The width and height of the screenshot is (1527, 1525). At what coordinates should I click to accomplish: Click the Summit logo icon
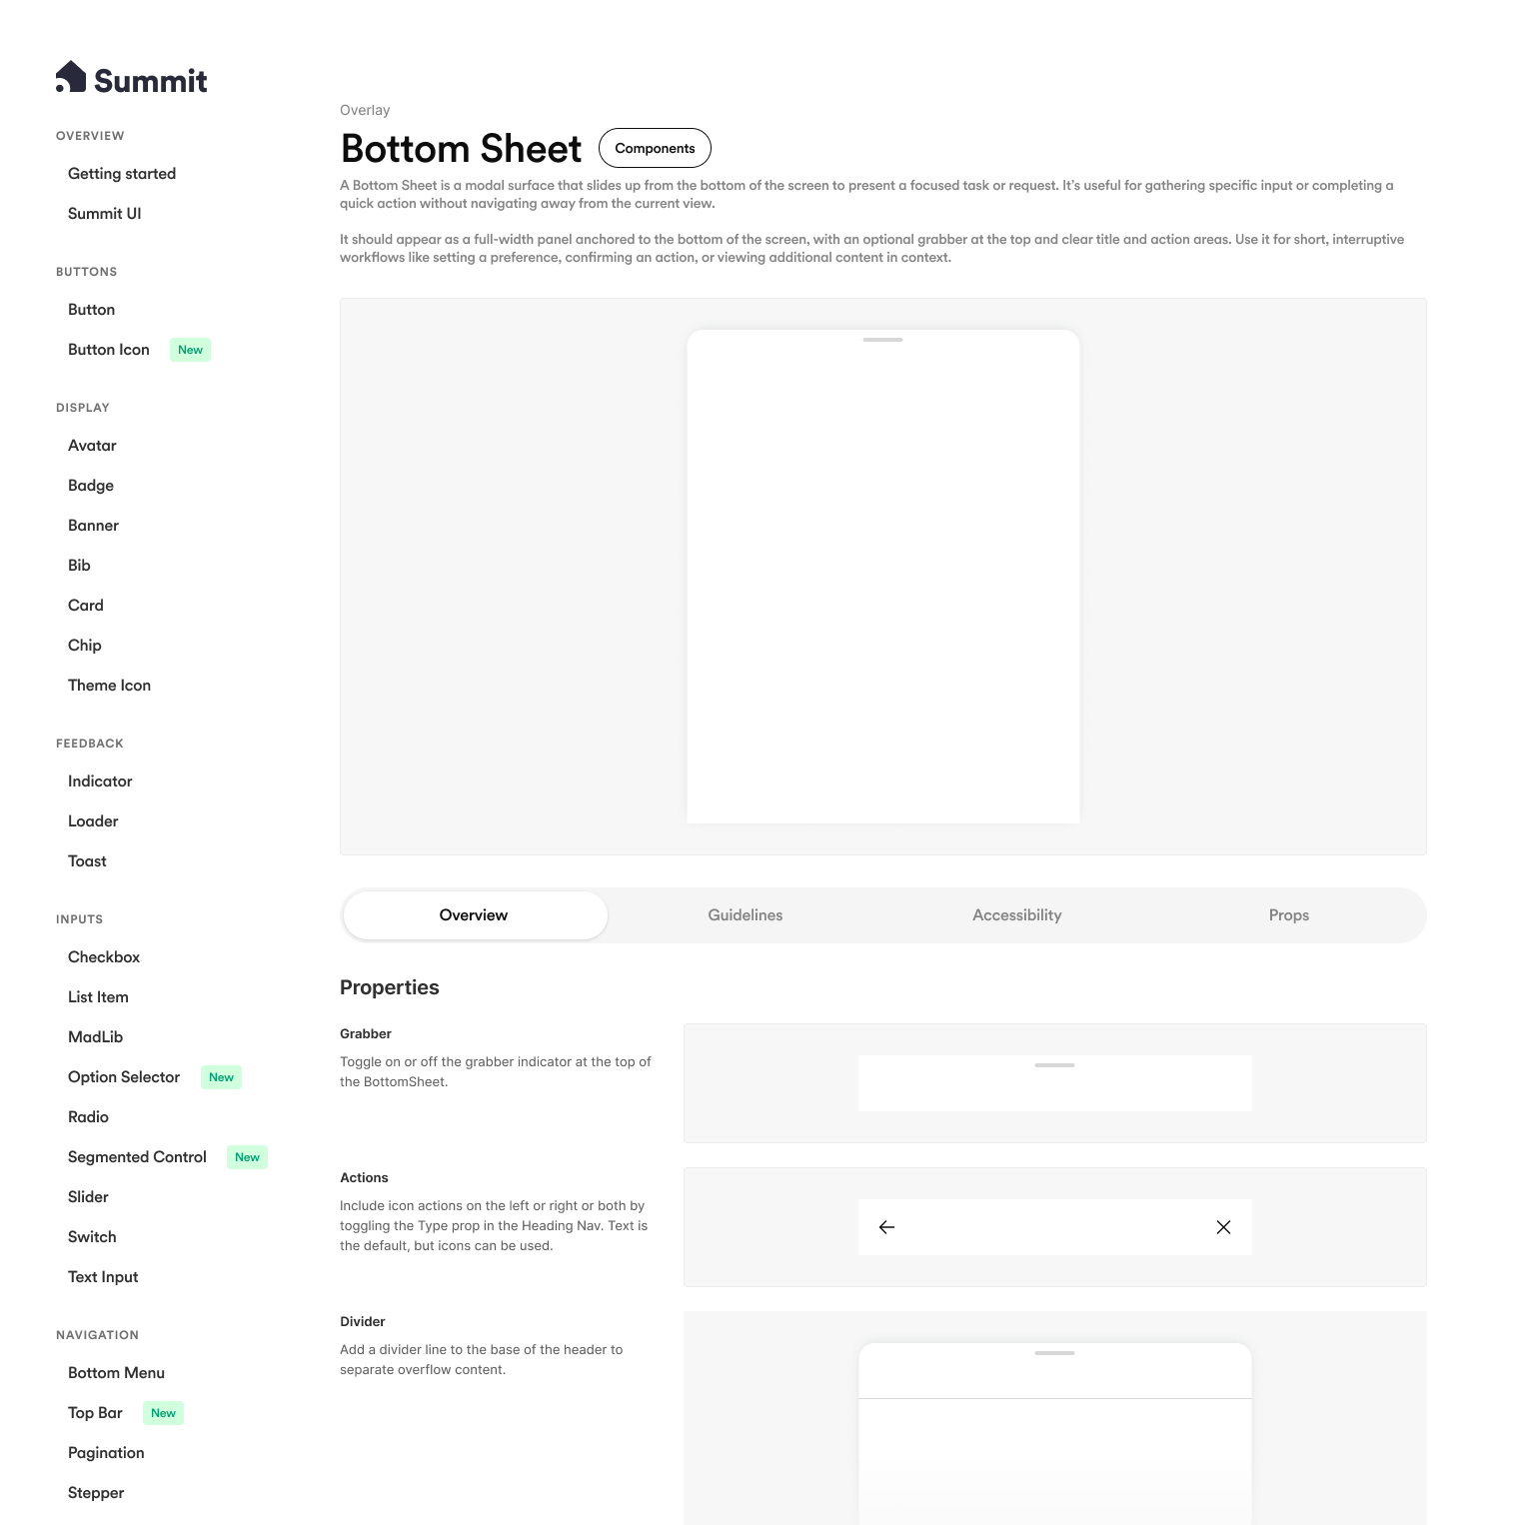(71, 77)
